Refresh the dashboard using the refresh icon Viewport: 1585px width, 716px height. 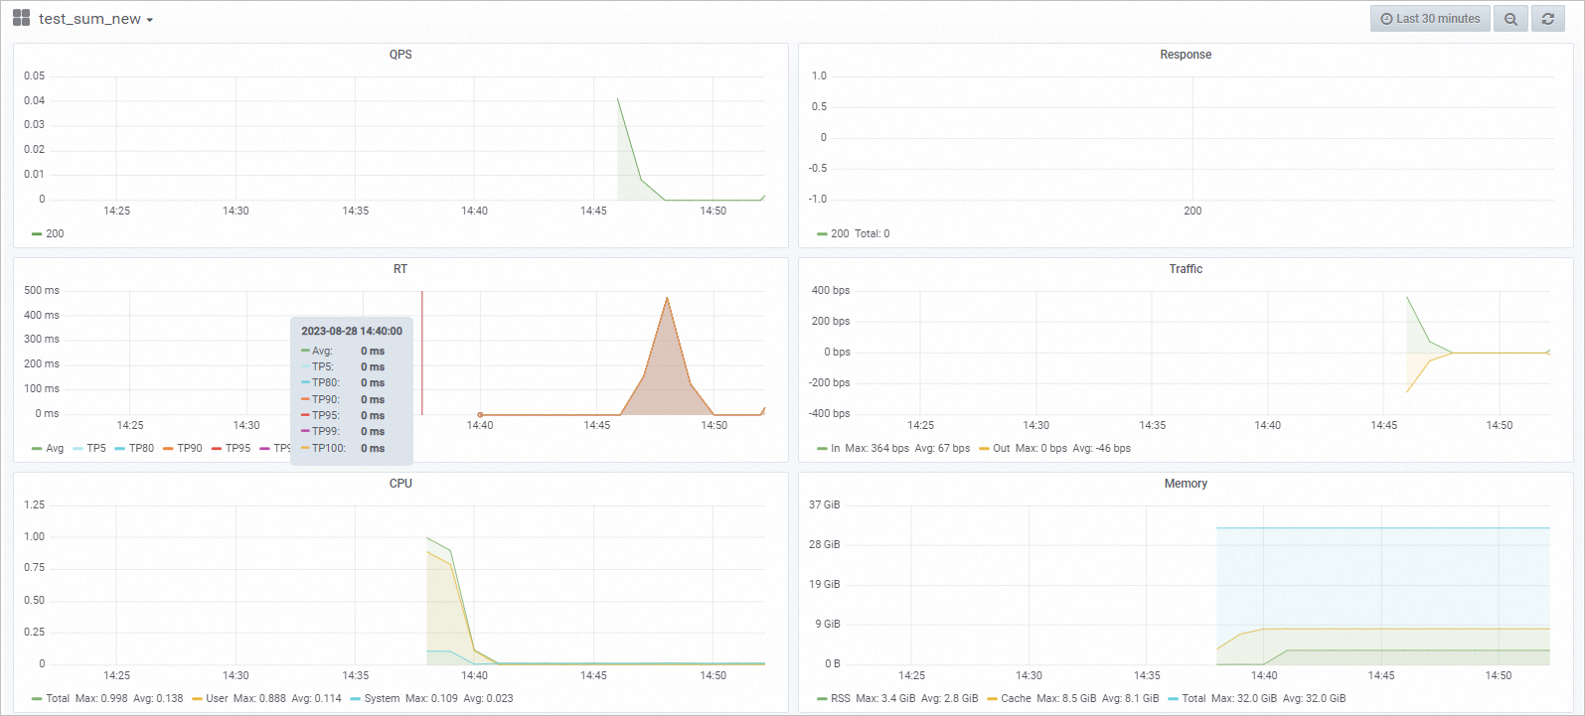pos(1547,19)
